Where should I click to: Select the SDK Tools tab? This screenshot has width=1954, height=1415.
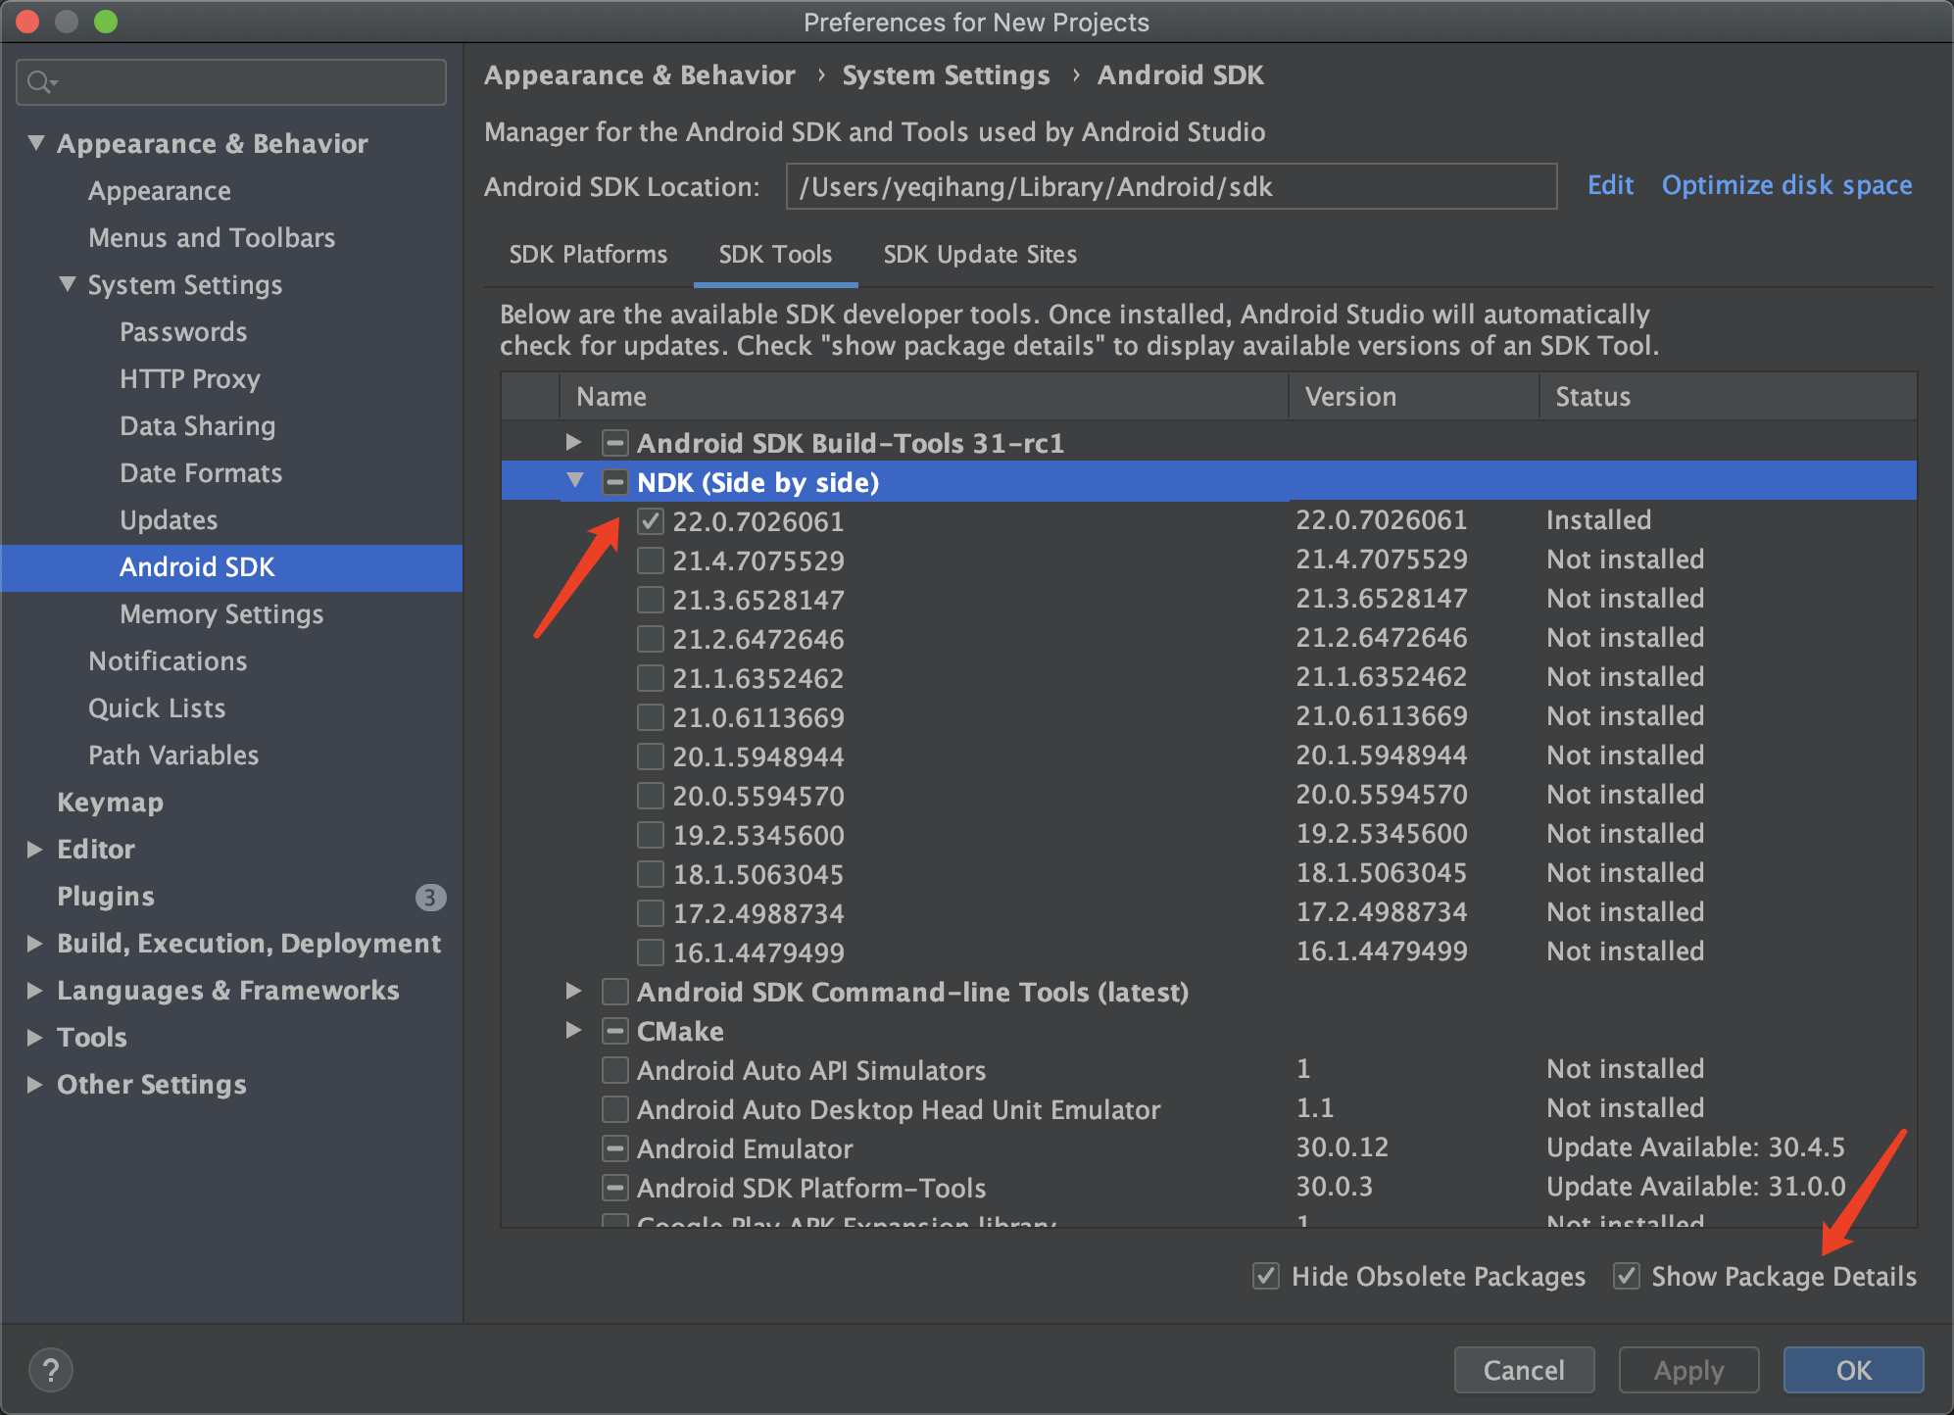[775, 255]
